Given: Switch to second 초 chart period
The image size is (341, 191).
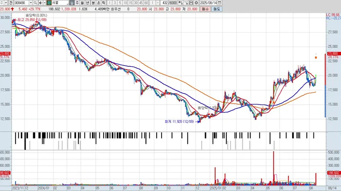Looking at the screenshot, I should click(99, 3).
